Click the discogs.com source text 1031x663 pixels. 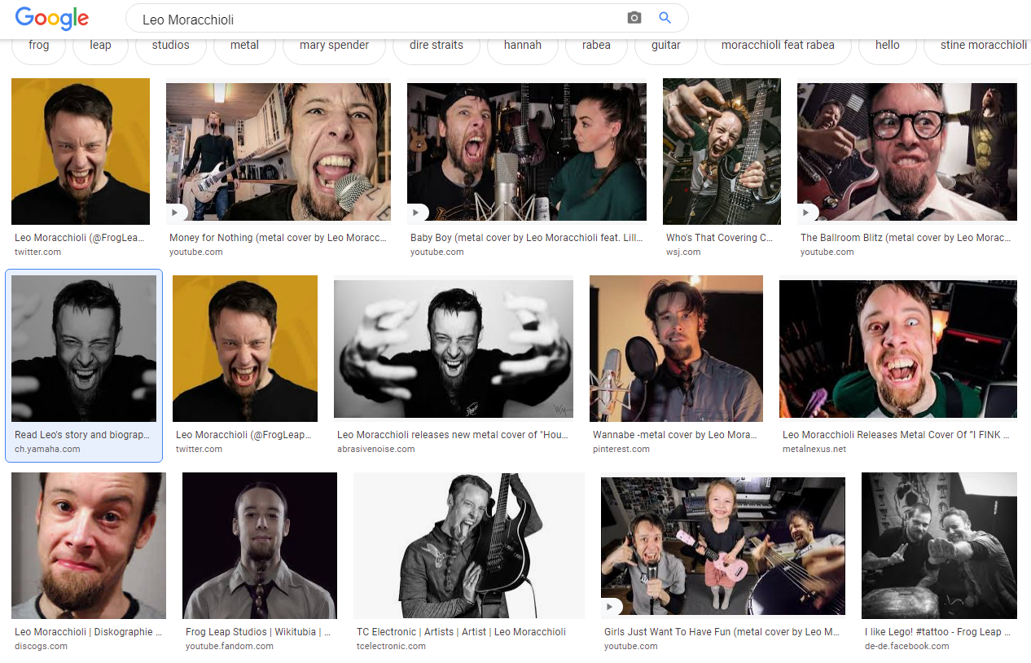click(41, 647)
